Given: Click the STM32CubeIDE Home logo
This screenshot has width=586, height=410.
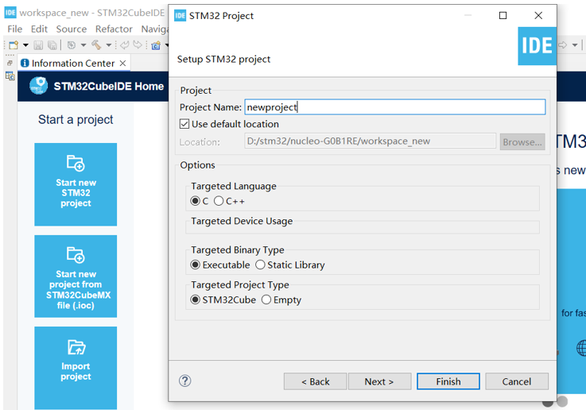Looking at the screenshot, I should click(x=38, y=86).
